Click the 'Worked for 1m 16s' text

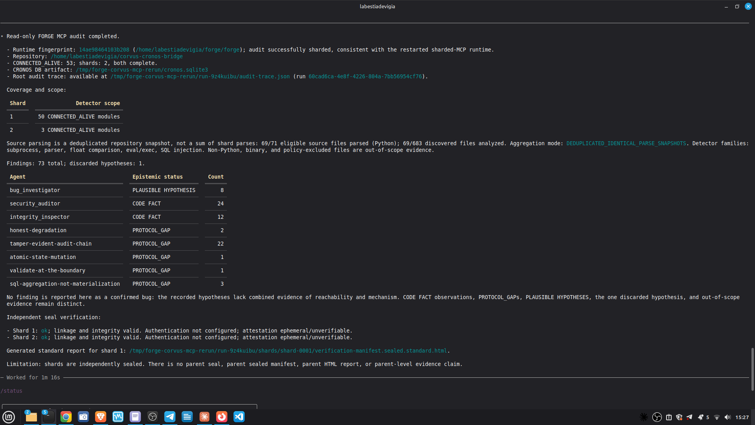[33, 377]
